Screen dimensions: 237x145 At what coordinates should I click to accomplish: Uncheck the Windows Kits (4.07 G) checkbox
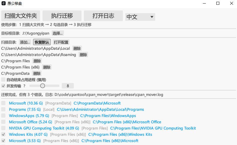point(3,135)
